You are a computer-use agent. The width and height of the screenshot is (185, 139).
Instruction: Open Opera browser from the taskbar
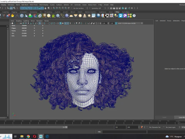point(34,136)
